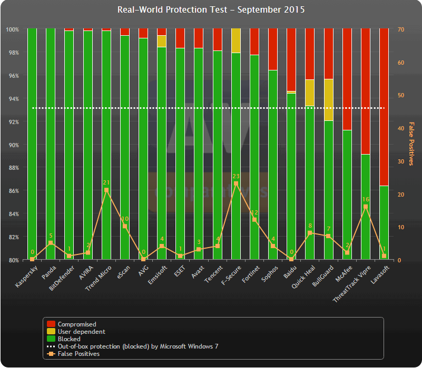Select Quick Heal's marker labeled 8

coord(309,232)
